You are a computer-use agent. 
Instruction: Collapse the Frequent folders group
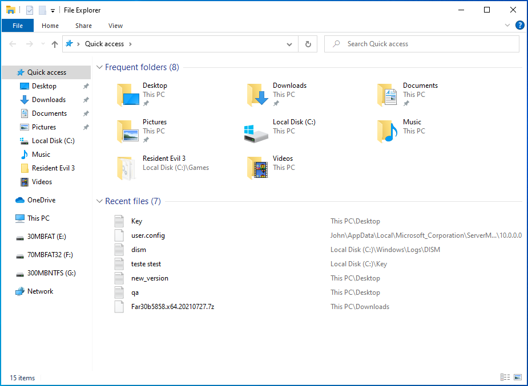[x=99, y=67]
